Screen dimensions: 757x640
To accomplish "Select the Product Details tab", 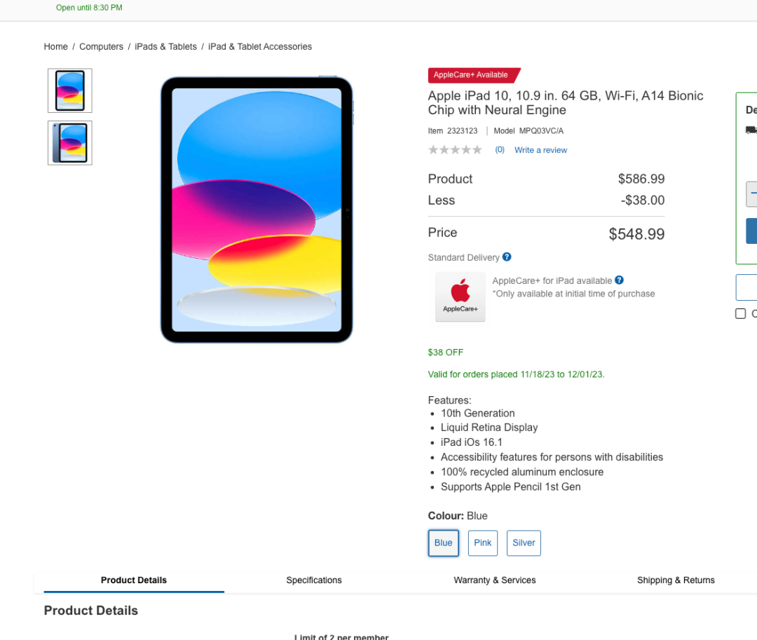I will click(134, 580).
